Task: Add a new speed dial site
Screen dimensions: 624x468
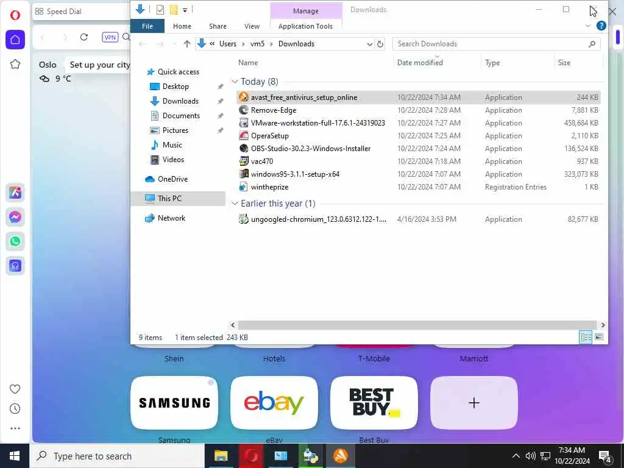Action: point(473,403)
